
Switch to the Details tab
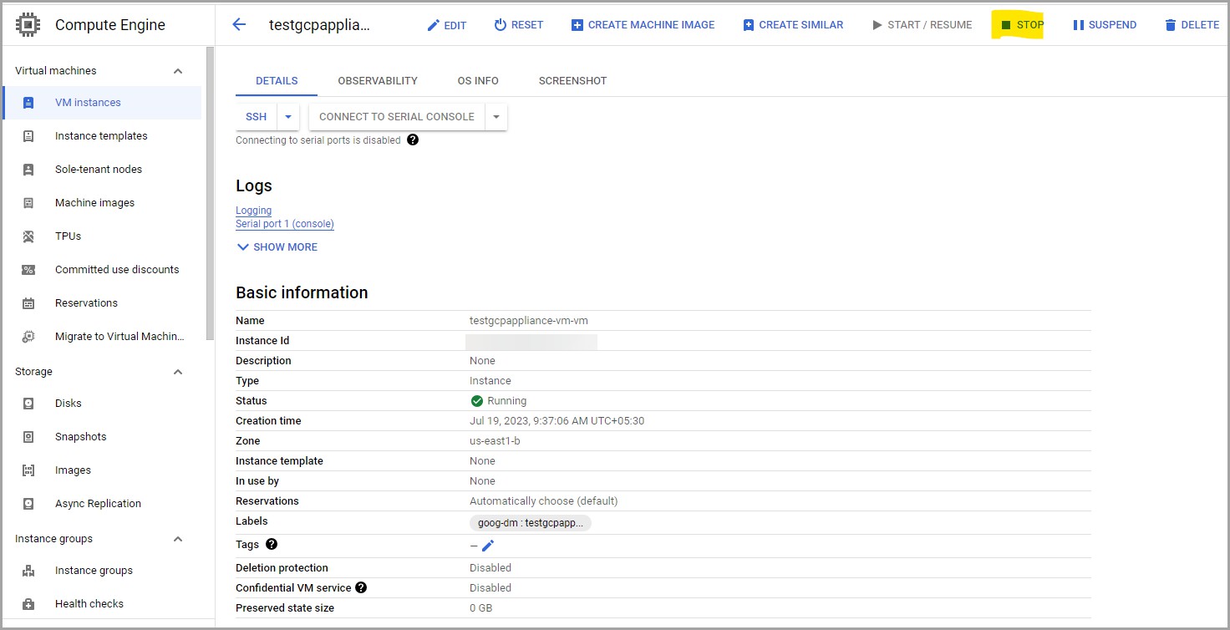[x=277, y=81]
